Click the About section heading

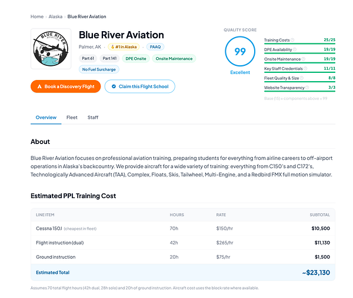pyautogui.click(x=40, y=142)
